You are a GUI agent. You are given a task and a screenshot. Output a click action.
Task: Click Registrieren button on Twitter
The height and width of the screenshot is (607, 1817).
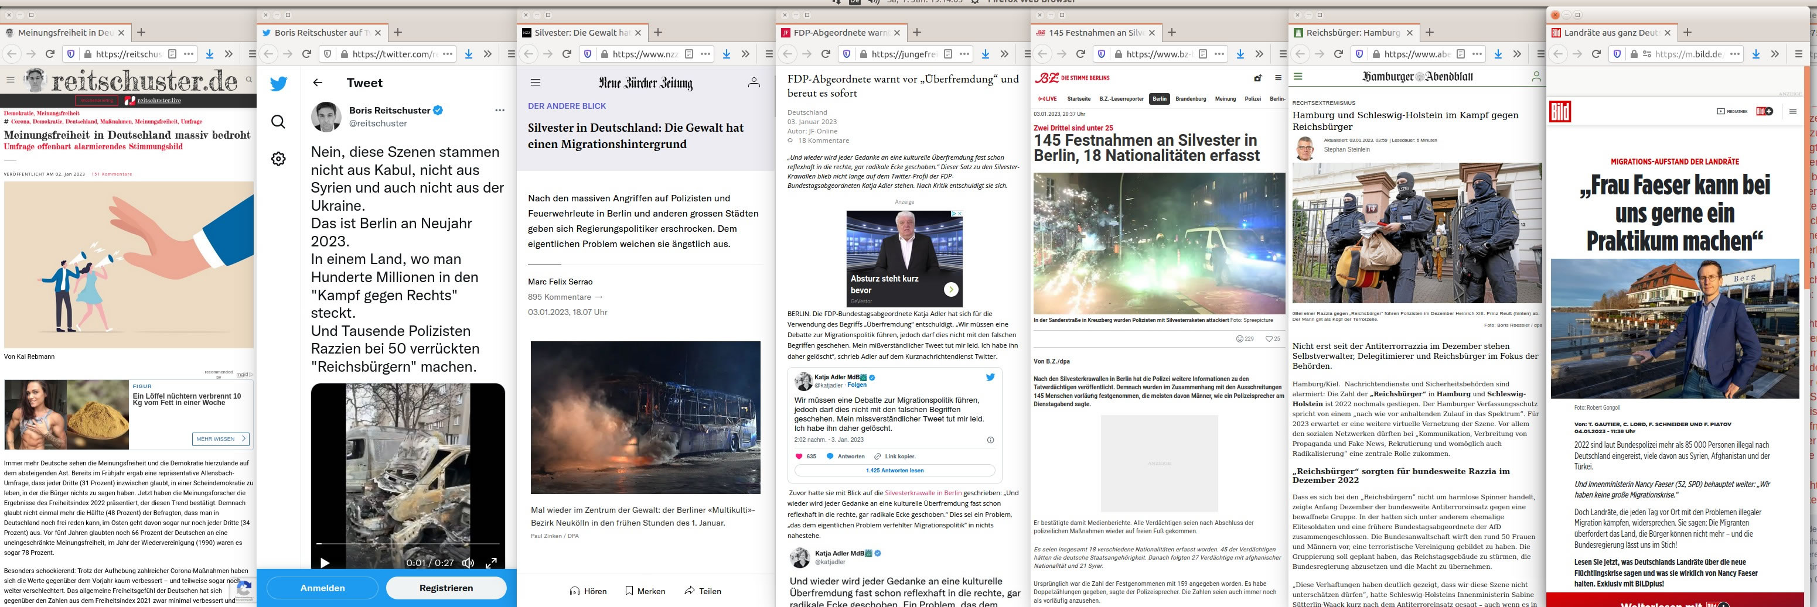tap(446, 588)
